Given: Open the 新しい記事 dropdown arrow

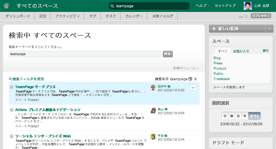Looking at the screenshot, I should pyautogui.click(x=269, y=29).
